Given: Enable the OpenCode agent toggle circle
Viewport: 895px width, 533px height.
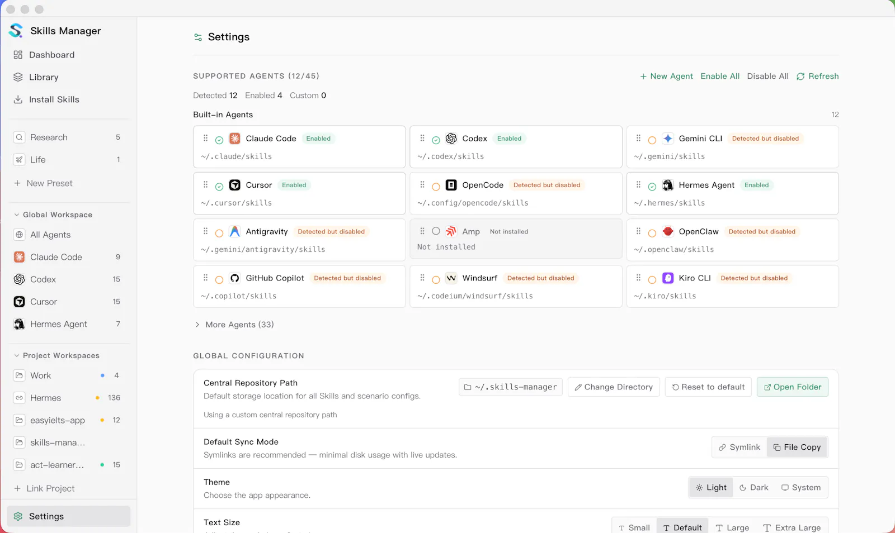Looking at the screenshot, I should click(436, 187).
